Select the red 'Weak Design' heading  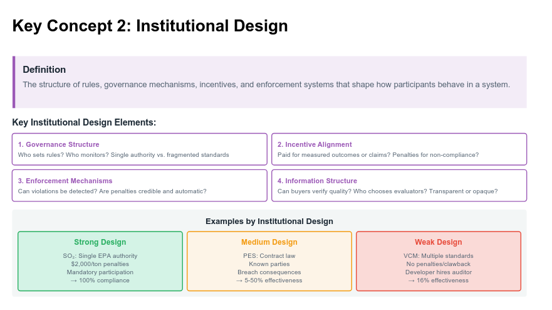(x=439, y=242)
